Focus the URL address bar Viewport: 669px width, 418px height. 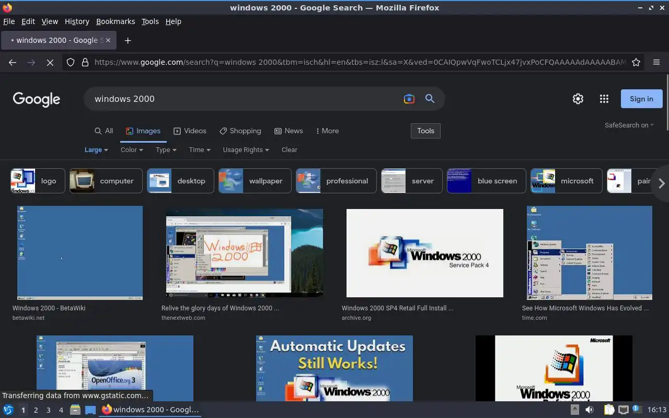tap(360, 62)
